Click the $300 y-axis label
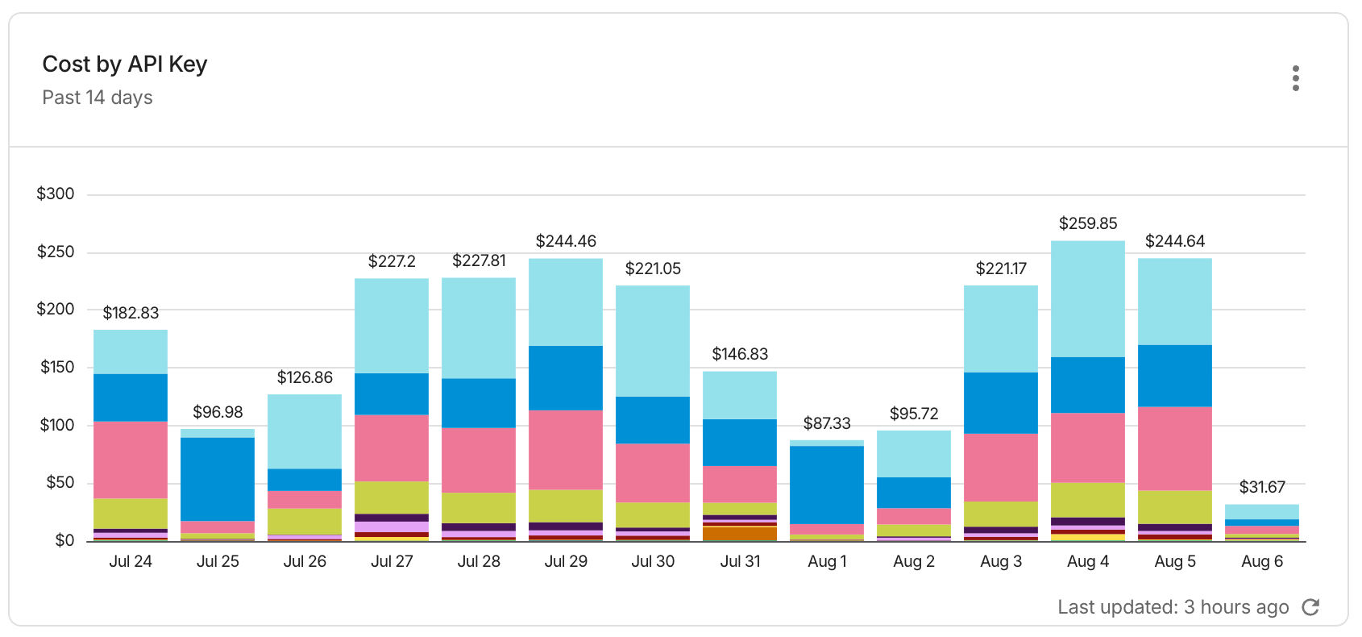 pos(56,194)
